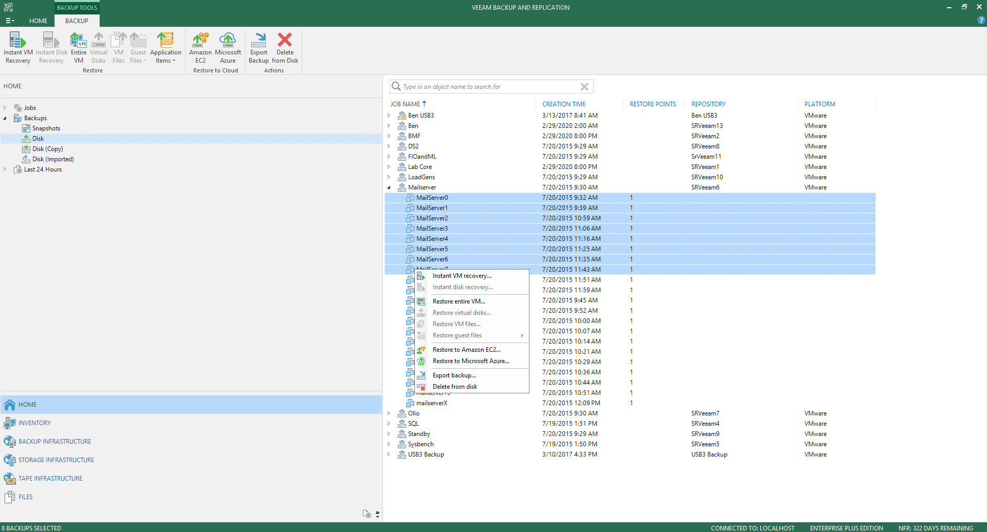Expand Ben USB3 backup job
Viewport: 987px width, 532px height.
[389, 116]
